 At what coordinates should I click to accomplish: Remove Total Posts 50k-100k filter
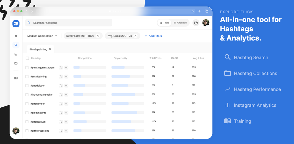(x=98, y=36)
